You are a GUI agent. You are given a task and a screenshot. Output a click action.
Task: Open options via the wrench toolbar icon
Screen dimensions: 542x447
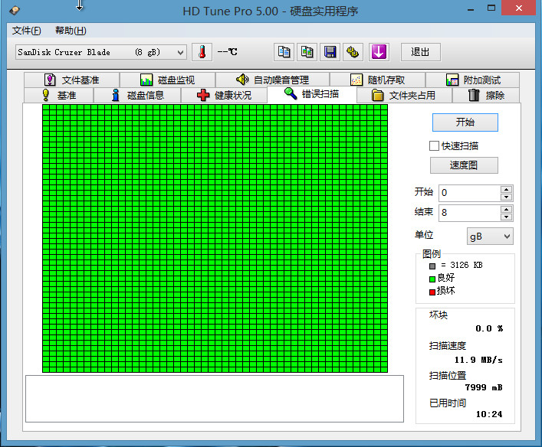[x=353, y=52]
